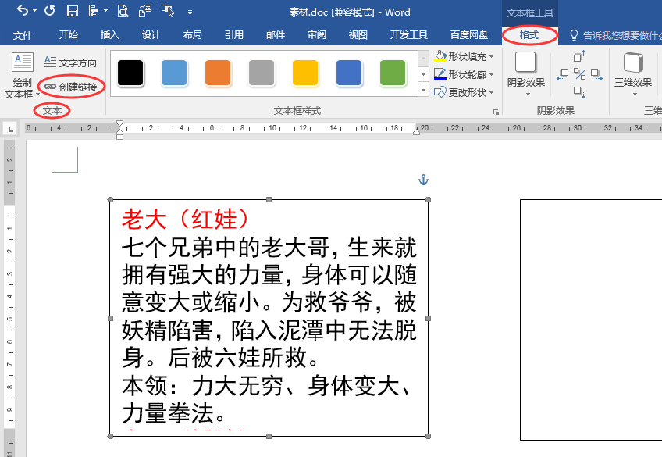Image resolution: width=662 pixels, height=457 pixels.
Task: Switch to the 开始 ribbon tab
Action: (69, 35)
